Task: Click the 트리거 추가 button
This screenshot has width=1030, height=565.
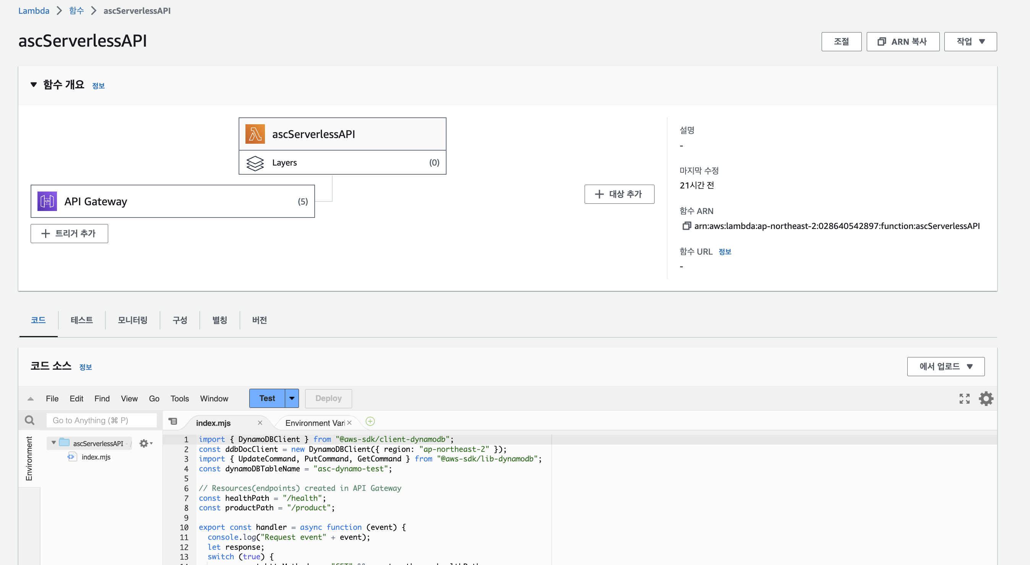Action: tap(69, 234)
